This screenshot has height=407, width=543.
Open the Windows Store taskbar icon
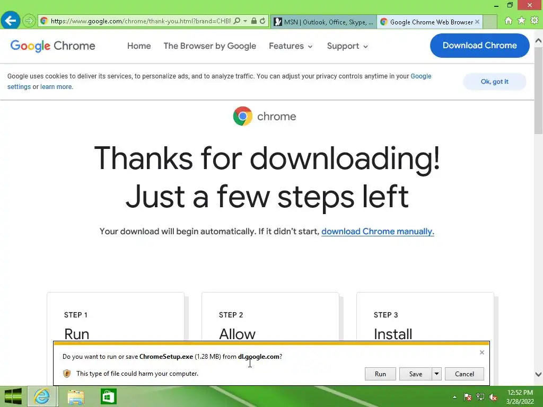[x=108, y=396]
